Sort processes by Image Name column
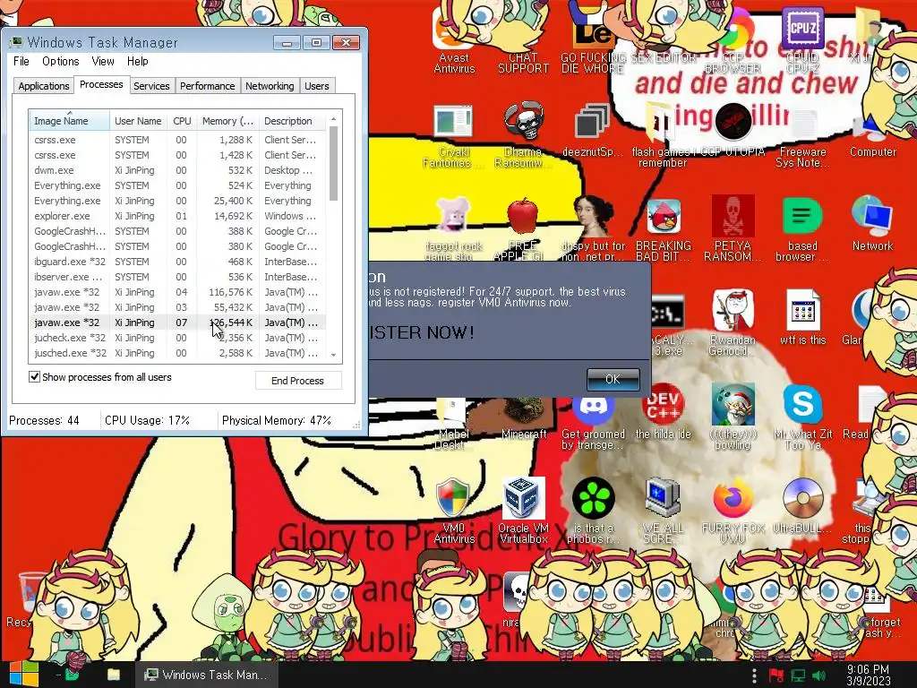The image size is (917, 688). pyautogui.click(x=69, y=121)
